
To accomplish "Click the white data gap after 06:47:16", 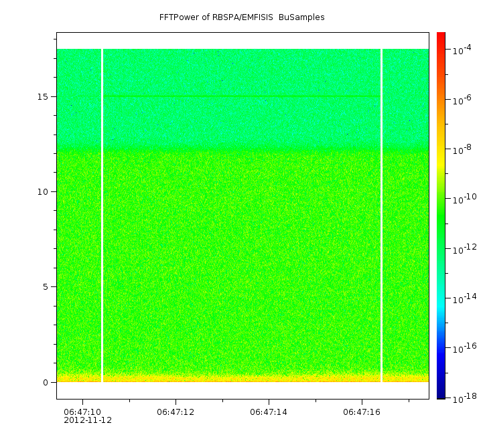I will (381, 214).
